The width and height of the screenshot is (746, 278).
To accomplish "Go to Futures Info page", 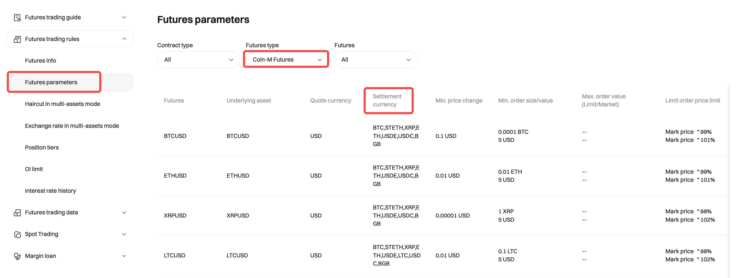I will click(40, 61).
